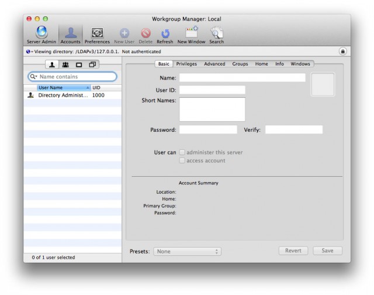Open the search filter magnifier menu
Image resolution: width=374 pixels, height=295 pixels.
tap(34, 77)
